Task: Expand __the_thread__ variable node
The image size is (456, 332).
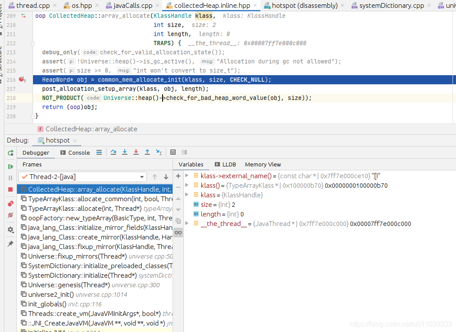Action: (187, 223)
